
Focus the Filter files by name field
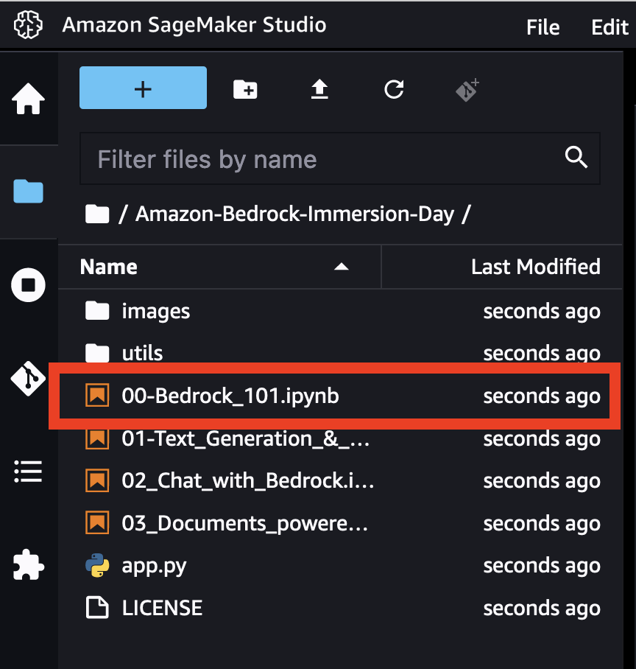coord(340,158)
